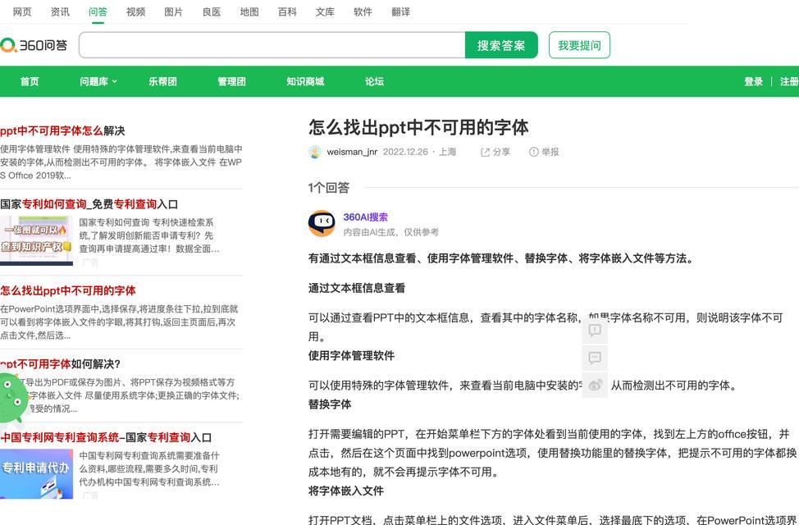The width and height of the screenshot is (799, 525).
Task: Click the 我要提问 button
Action: pos(579,45)
